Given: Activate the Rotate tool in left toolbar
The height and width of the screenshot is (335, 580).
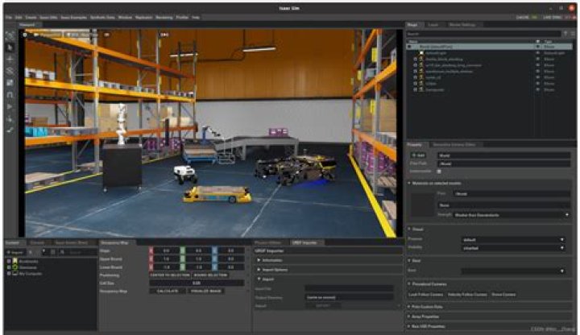Looking at the screenshot, I should [10, 71].
